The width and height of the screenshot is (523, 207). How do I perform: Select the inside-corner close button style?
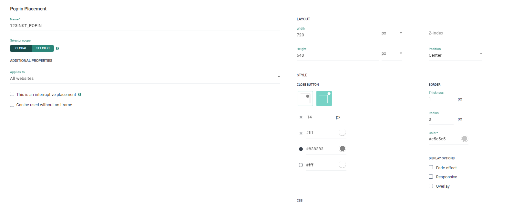pyautogui.click(x=305, y=99)
